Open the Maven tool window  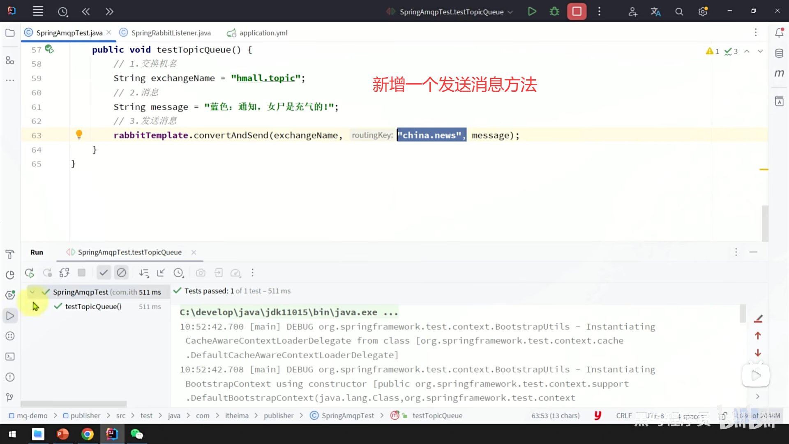pos(779,73)
